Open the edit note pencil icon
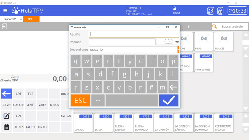Viewport: 249px width, 140px height. [6, 116]
